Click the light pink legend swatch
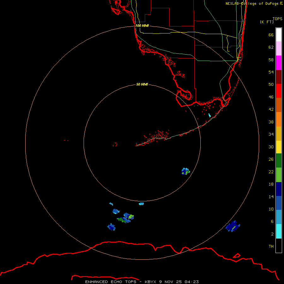Viewport: 284px width, 284px height. pos(279,49)
